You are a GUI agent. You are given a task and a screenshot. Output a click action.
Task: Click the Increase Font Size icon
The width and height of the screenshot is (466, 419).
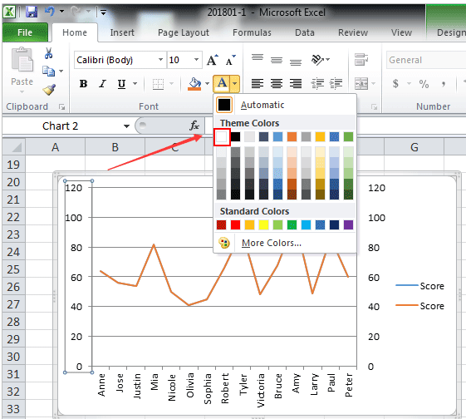point(212,60)
